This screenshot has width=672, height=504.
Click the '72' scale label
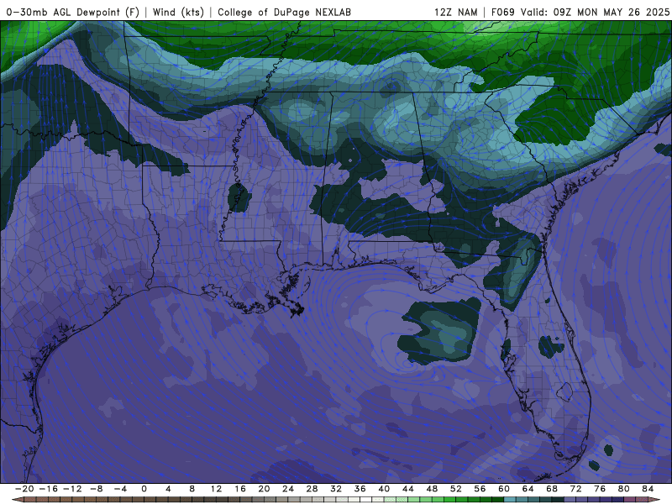click(576, 489)
